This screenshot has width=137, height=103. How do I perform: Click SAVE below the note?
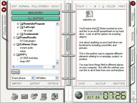tap(81, 83)
